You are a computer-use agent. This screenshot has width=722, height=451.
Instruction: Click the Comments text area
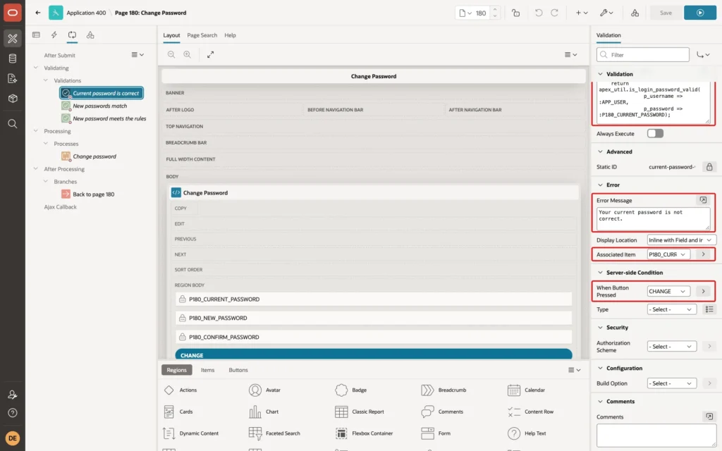pyautogui.click(x=656, y=435)
